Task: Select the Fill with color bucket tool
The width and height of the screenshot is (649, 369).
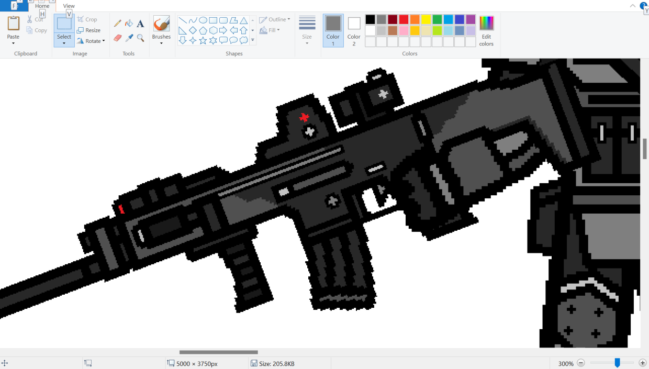Action: click(x=129, y=24)
